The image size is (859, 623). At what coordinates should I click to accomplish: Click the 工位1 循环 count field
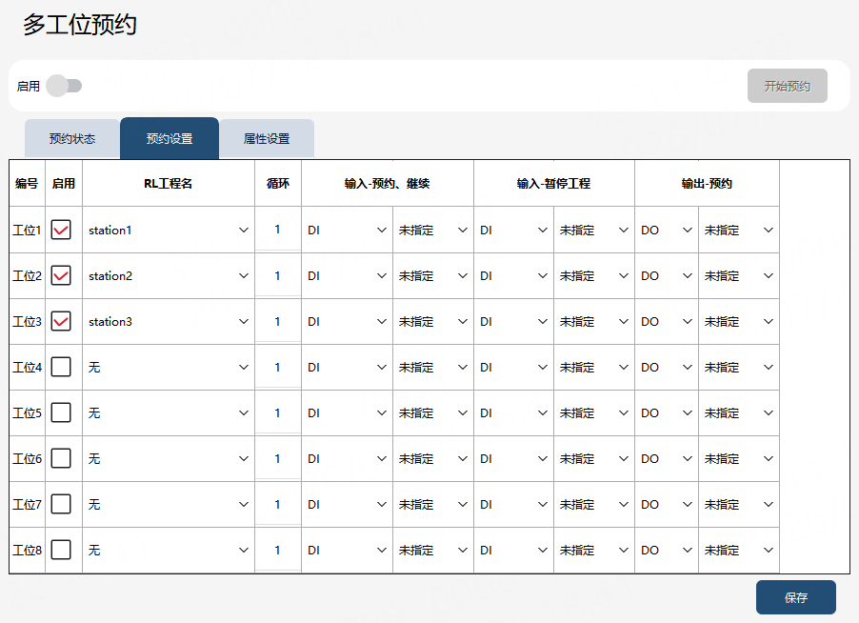pos(278,230)
